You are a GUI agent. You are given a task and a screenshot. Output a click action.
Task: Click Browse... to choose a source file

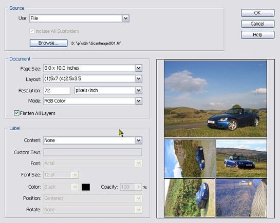48,43
